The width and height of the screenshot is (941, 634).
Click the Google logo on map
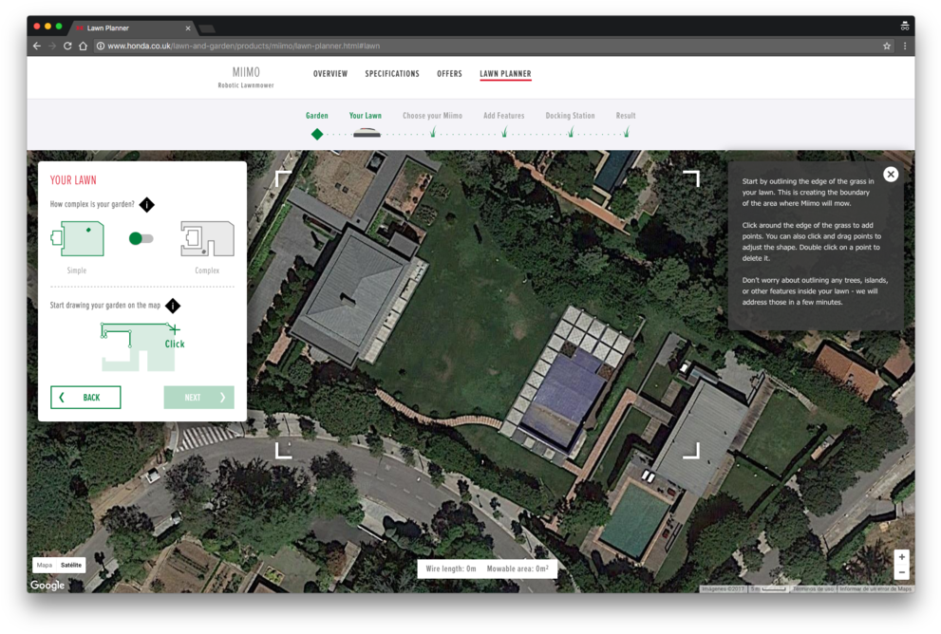pyautogui.click(x=47, y=585)
